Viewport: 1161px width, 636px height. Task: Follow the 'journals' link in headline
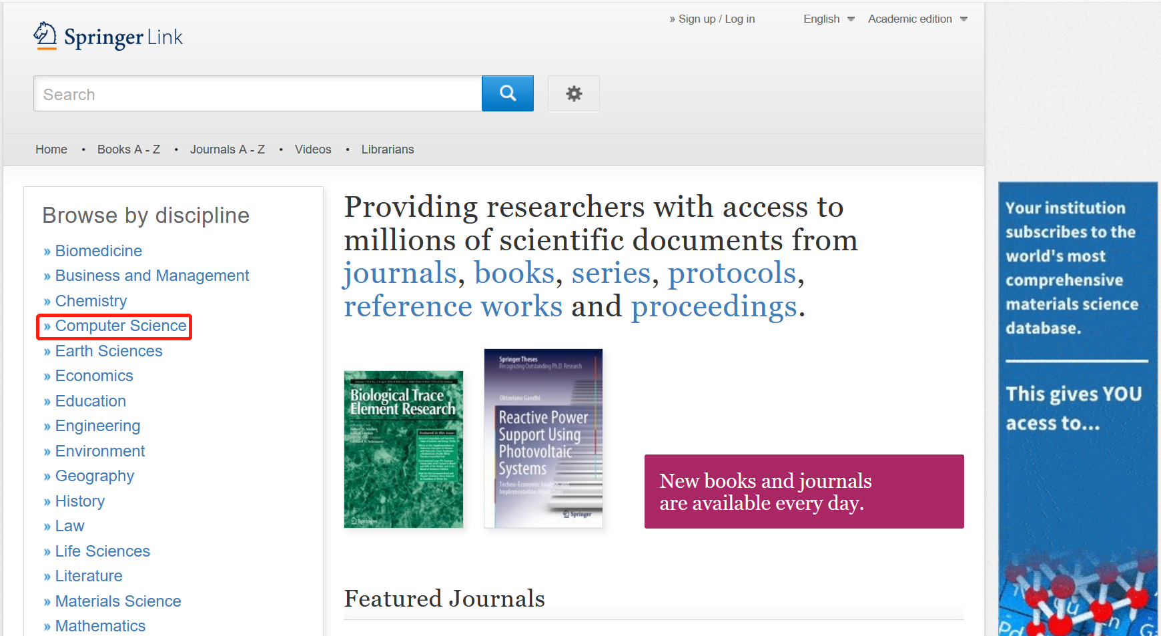[400, 274]
